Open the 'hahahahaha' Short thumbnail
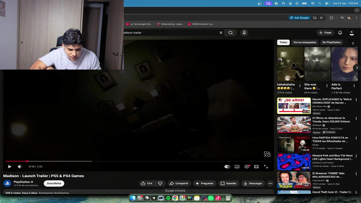Screen dimensions: 361x203 (290, 64)
